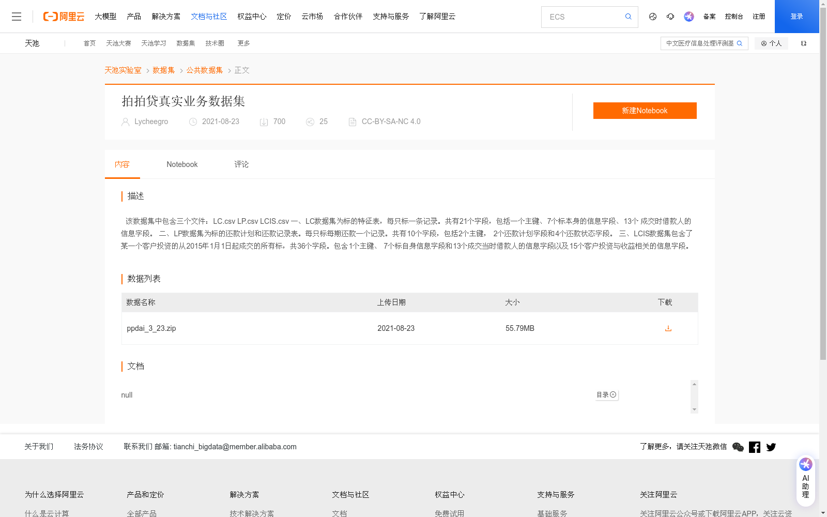This screenshot has height=517, width=827.
Task: Click the clock icon beside 2021-08-23
Action: [x=193, y=122]
